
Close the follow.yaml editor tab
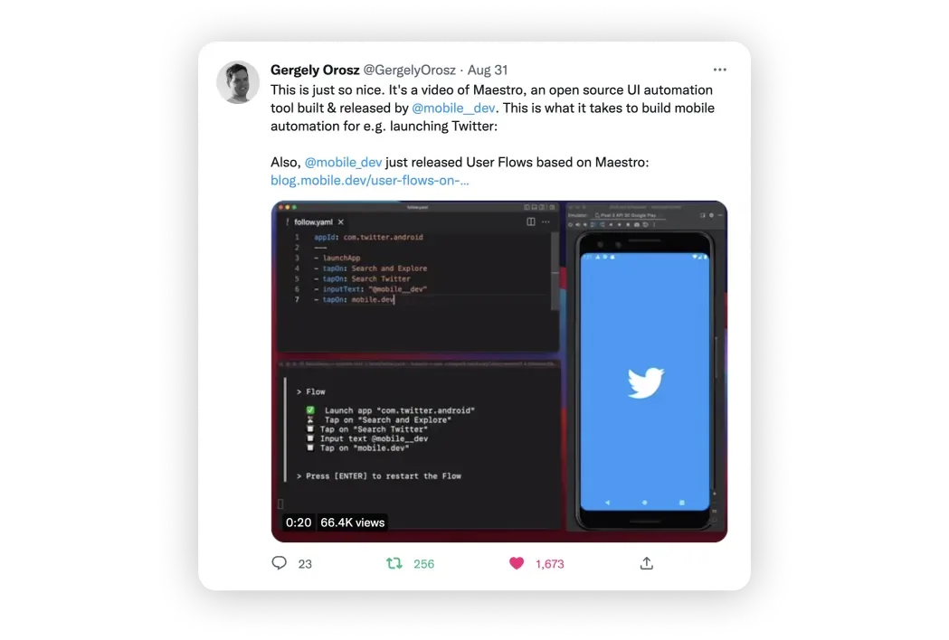[x=341, y=222]
